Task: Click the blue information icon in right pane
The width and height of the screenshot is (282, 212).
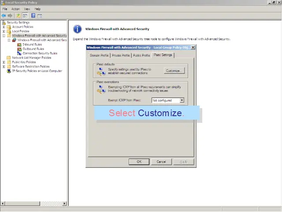Action: point(78,29)
